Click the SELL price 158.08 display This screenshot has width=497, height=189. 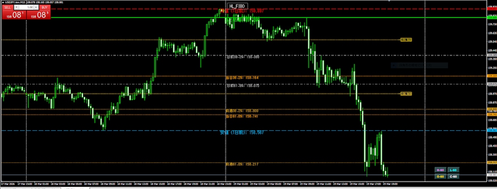[x=13, y=15]
